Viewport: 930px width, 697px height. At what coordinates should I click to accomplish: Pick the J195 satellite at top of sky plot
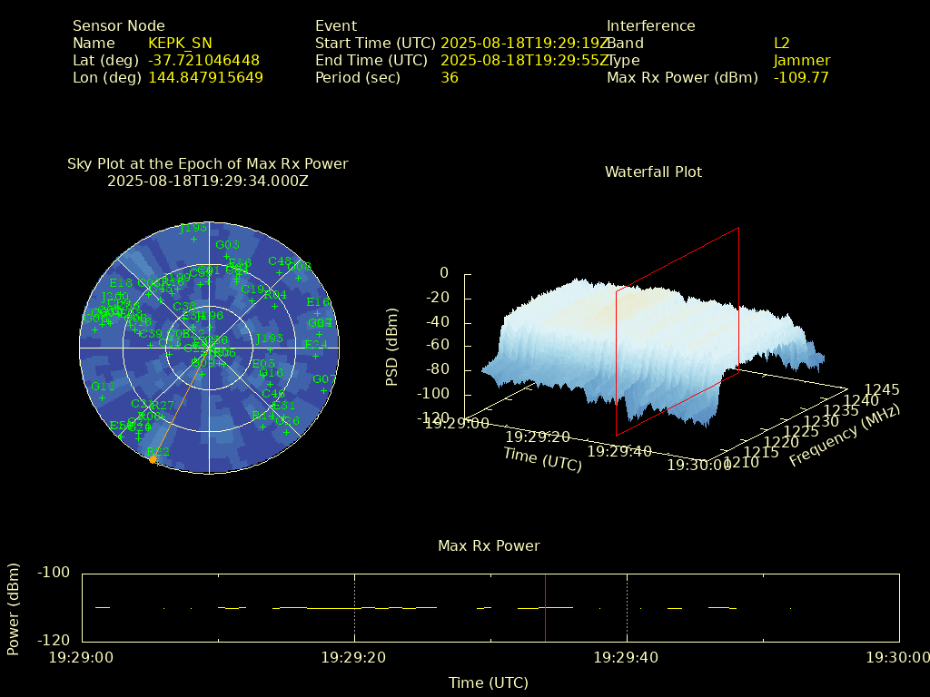(x=193, y=240)
